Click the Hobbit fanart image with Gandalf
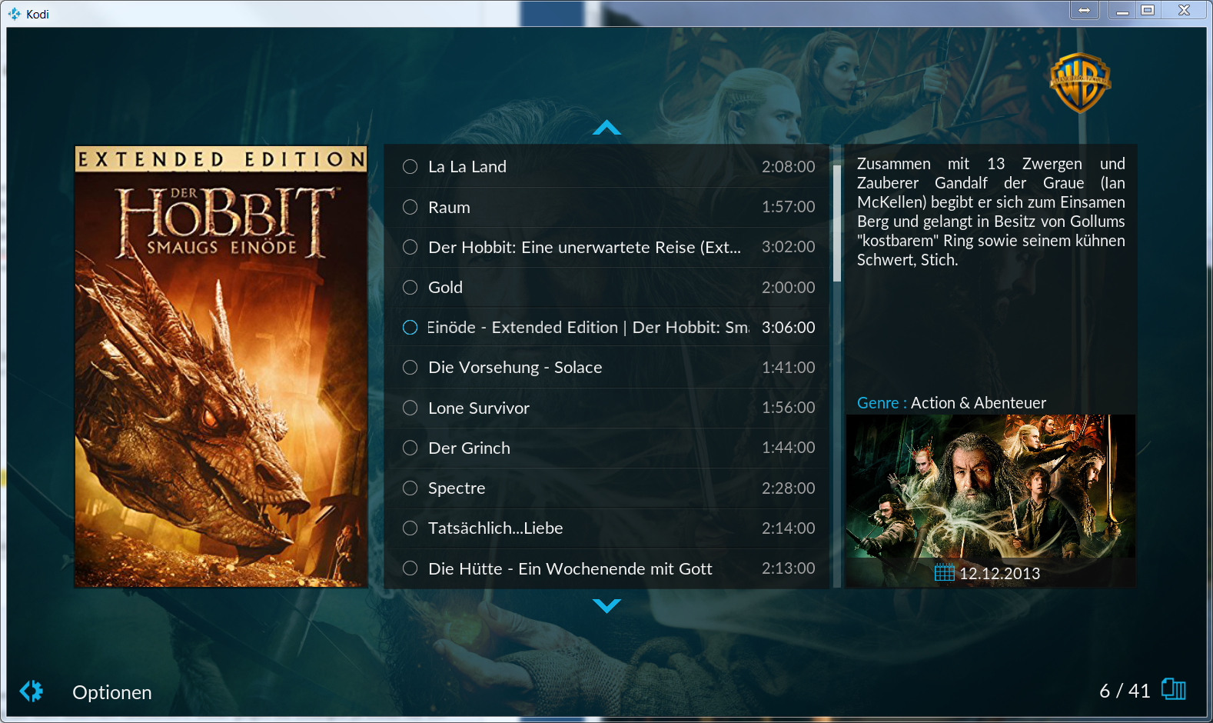1213x723 pixels. tap(990, 486)
